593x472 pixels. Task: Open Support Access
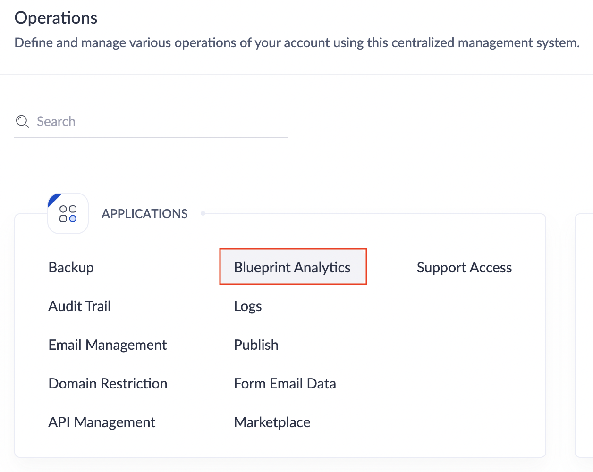click(464, 268)
